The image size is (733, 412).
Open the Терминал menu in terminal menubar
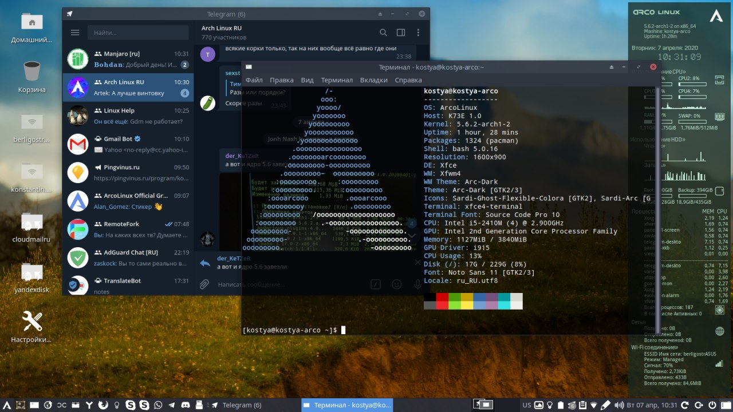(337, 80)
